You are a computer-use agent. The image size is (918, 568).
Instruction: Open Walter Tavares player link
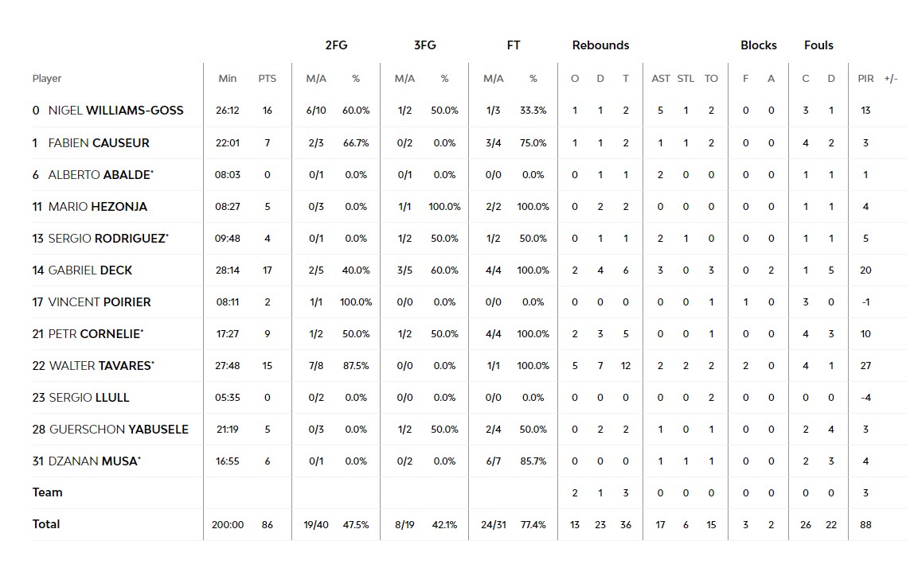click(x=101, y=366)
